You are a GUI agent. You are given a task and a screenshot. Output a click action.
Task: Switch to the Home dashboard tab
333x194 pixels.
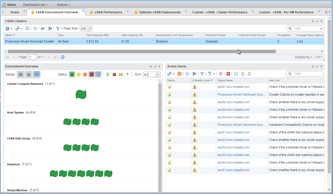15,12
